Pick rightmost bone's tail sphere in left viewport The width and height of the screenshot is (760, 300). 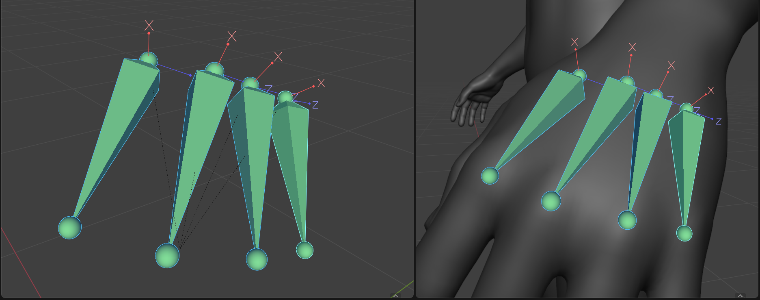pyautogui.click(x=304, y=250)
